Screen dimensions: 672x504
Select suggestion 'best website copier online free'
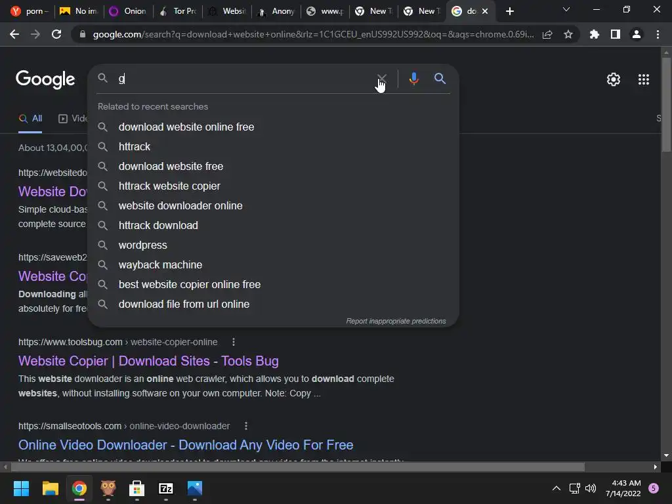pos(274,285)
